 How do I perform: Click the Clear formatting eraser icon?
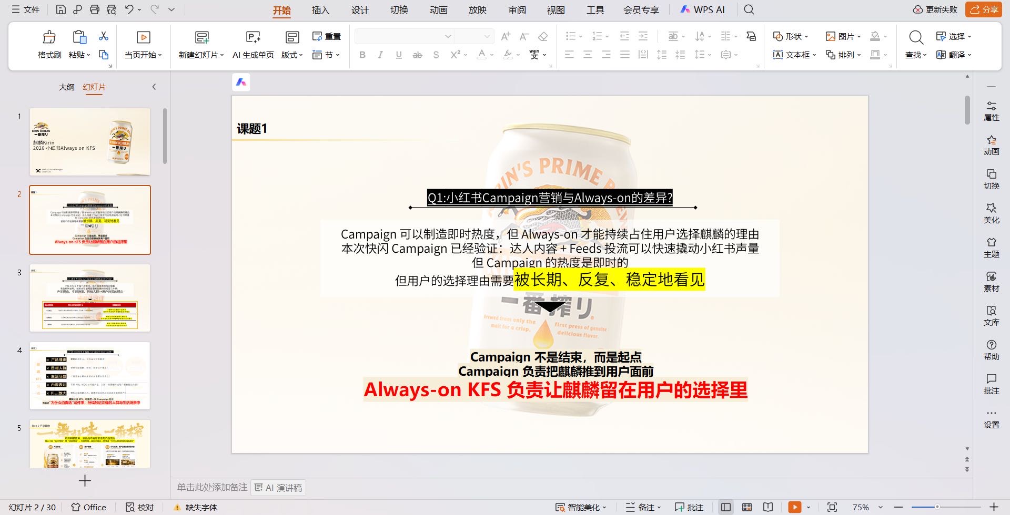(543, 36)
